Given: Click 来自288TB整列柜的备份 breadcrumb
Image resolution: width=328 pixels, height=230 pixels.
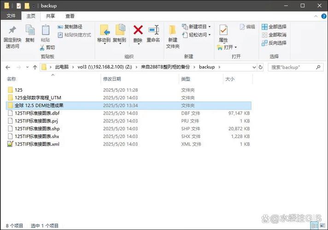Looking at the screenshot, I should 165,67.
